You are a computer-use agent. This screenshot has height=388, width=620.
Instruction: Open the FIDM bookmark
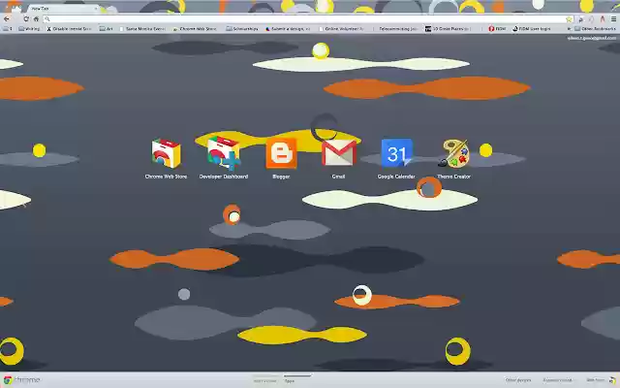click(x=497, y=29)
